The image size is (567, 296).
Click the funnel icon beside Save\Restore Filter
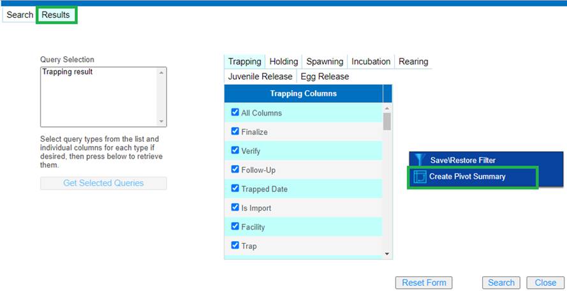pos(419,160)
